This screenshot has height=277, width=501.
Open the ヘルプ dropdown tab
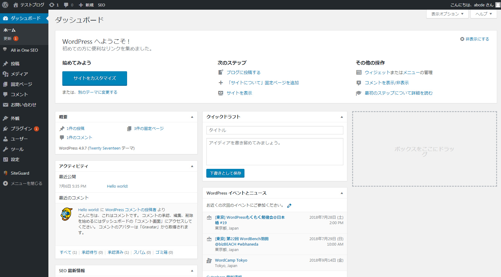click(x=483, y=14)
